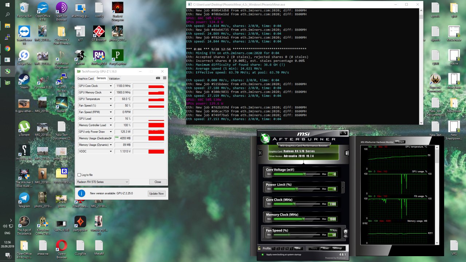Toggle the Auto fan speed button
The image size is (466, 262).
[333, 230]
